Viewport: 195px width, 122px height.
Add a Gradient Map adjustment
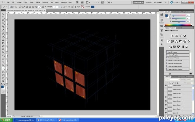(x=182, y=47)
